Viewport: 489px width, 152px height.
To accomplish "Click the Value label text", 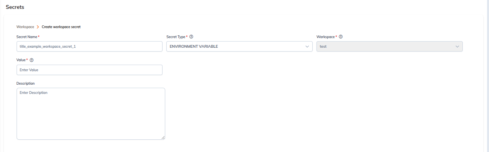I will click(x=21, y=60).
